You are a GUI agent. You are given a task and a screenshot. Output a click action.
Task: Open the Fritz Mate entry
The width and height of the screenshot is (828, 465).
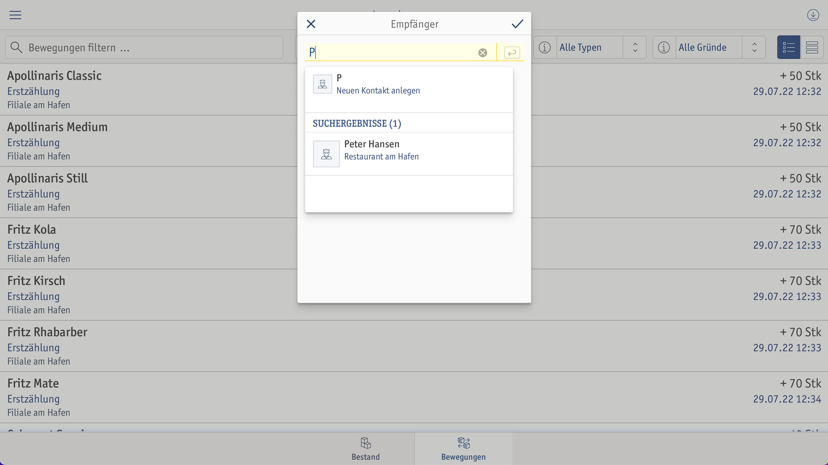tap(414, 397)
